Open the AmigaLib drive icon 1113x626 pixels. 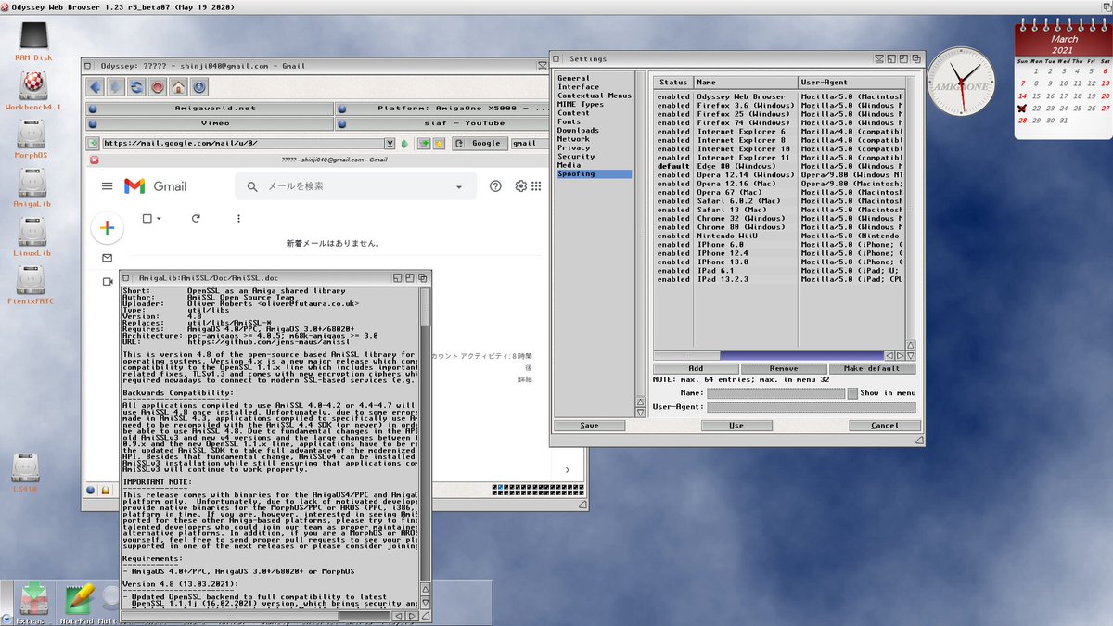click(32, 188)
